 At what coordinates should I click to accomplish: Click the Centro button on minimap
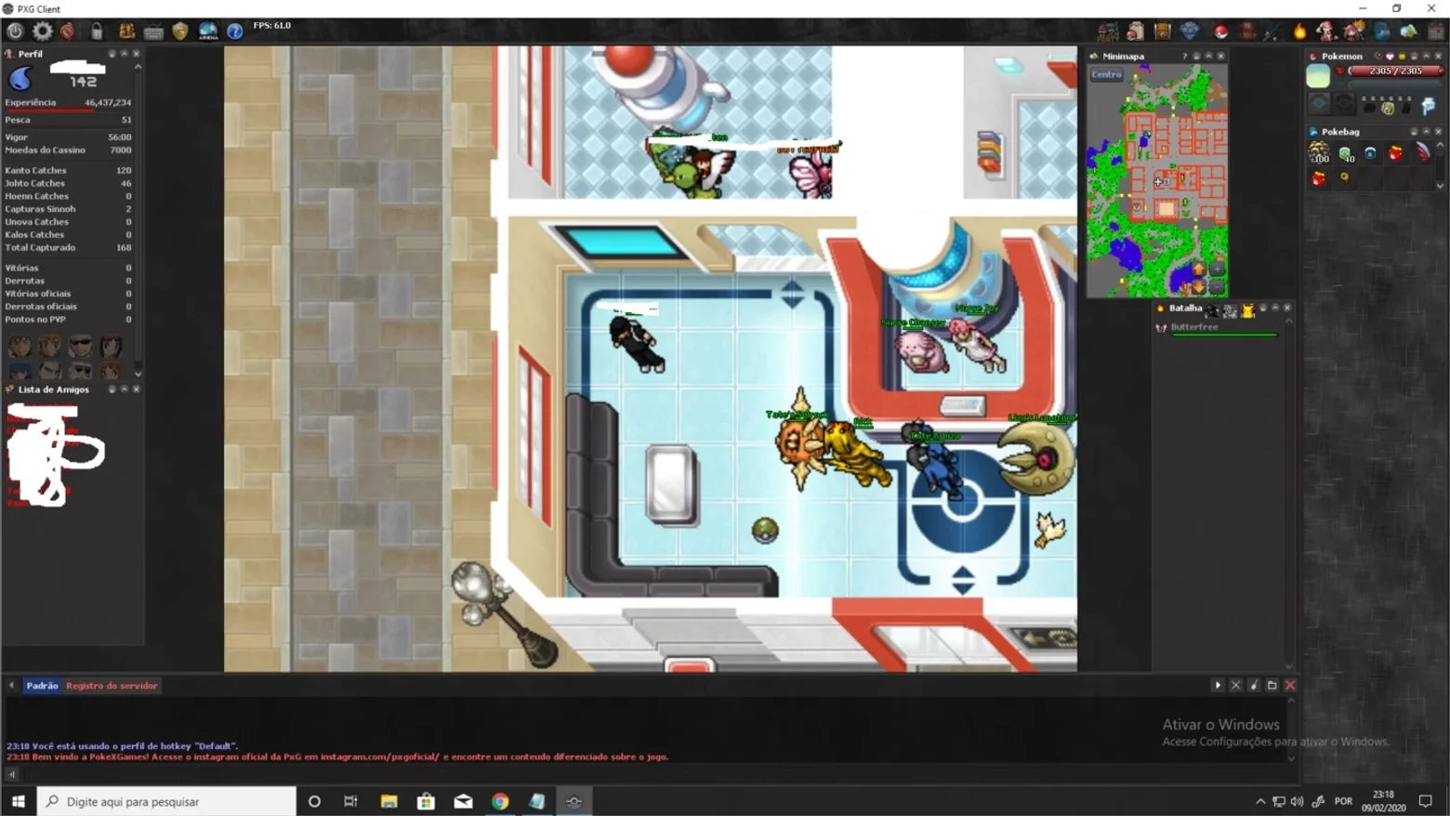(1107, 74)
